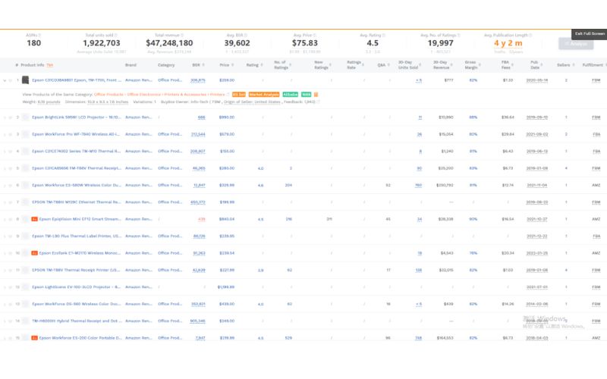The image size is (607, 379).
Task: Open the Market Analysis tag in row 1
Action: pos(264,95)
